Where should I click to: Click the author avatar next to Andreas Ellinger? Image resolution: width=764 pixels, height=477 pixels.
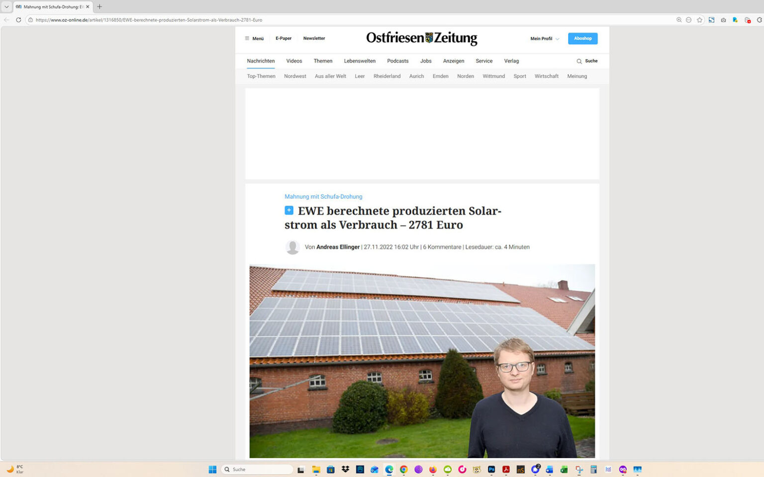[x=292, y=247]
